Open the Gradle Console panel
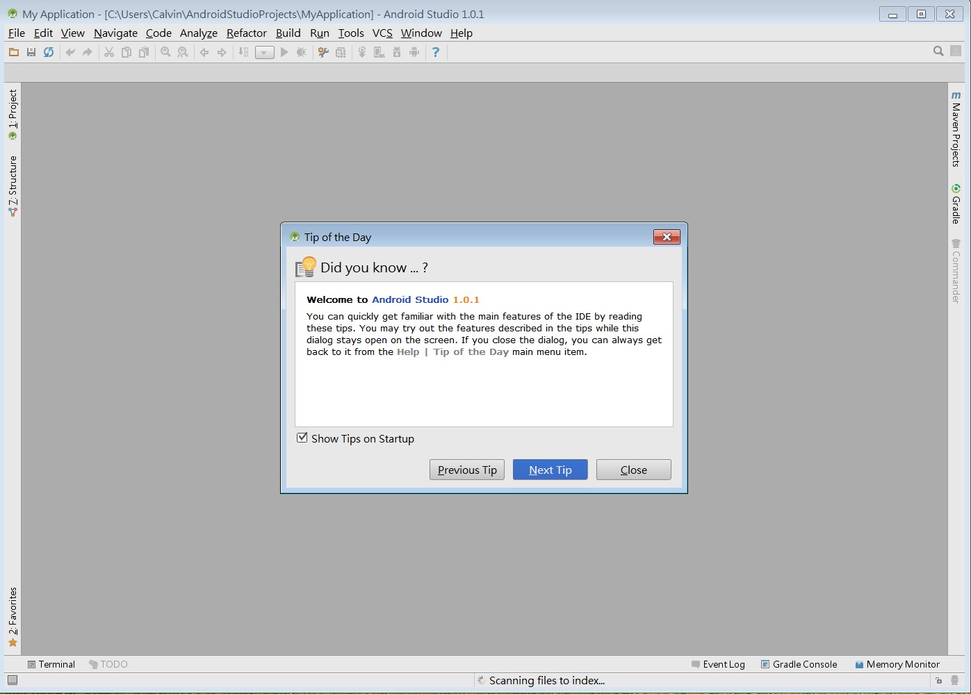This screenshot has width=971, height=694. (799, 664)
